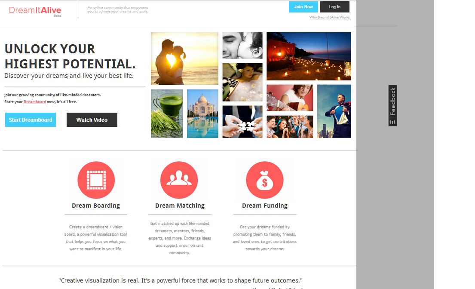Click the Dream Matching people icon
Viewport: 475px width, 289px height.
click(x=179, y=180)
